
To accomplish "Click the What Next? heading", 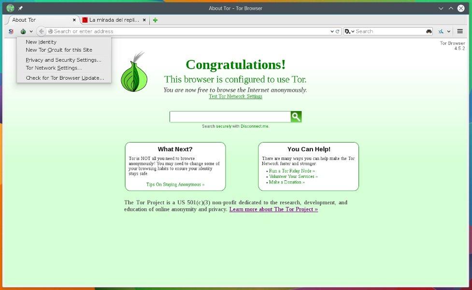I will [175, 149].
